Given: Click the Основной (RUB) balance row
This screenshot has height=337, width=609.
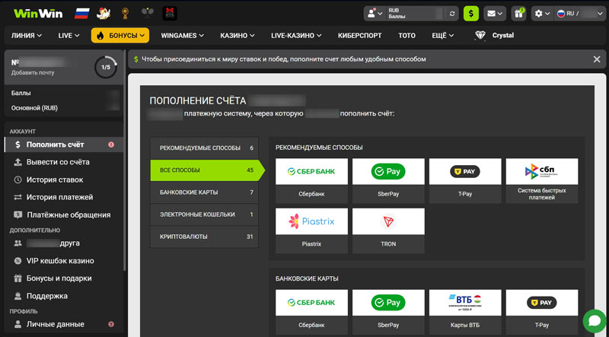Looking at the screenshot, I should click(x=64, y=108).
